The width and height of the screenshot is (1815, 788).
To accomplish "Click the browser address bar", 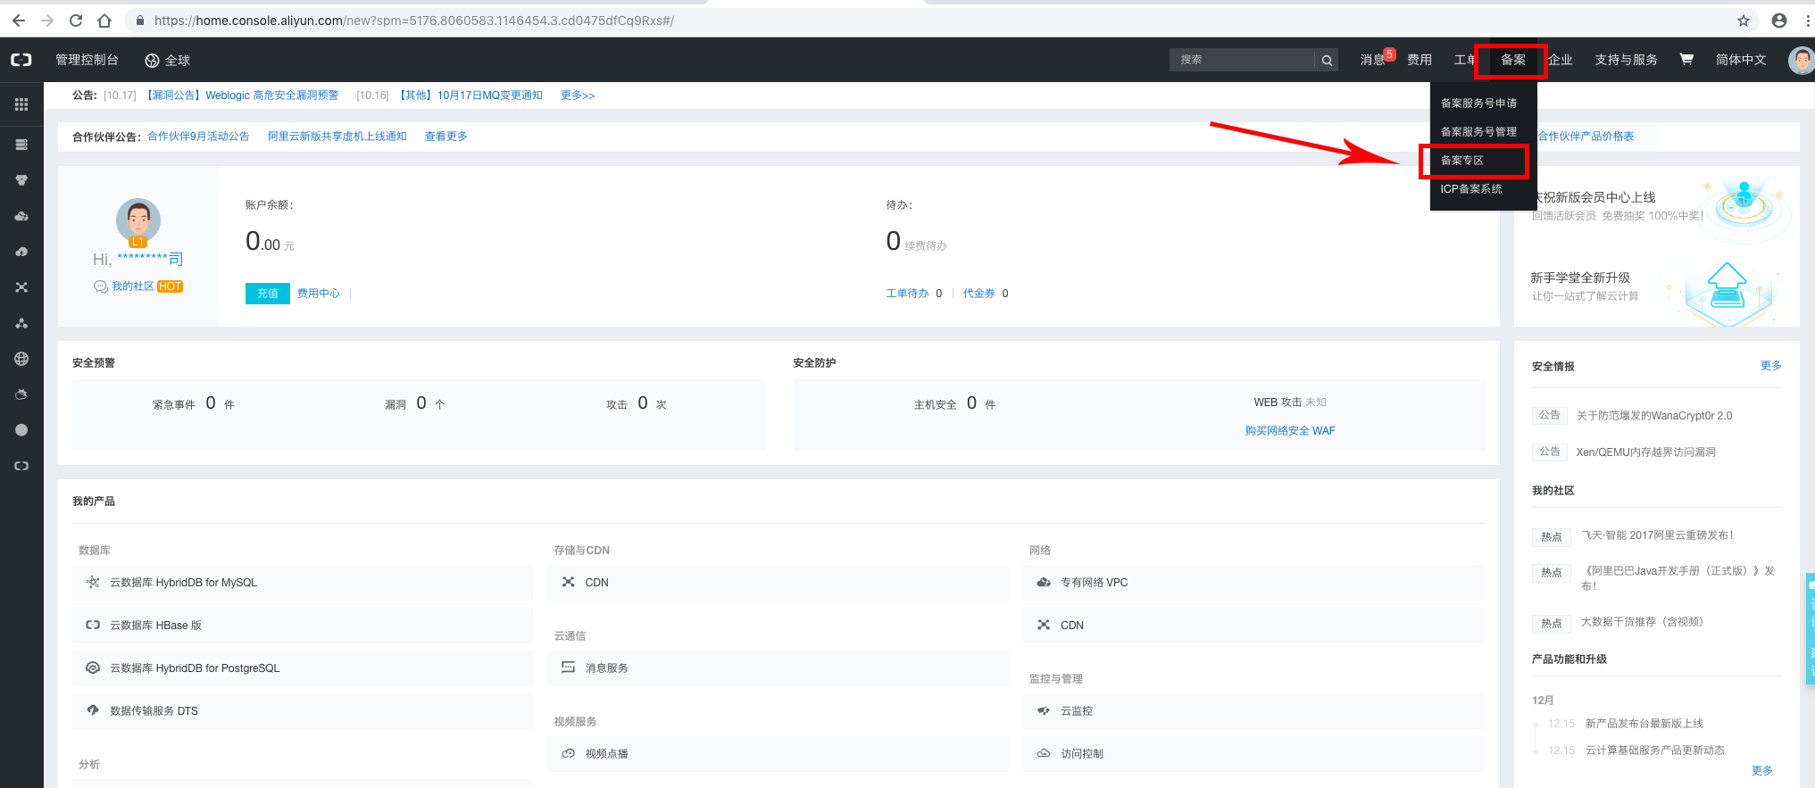I will tap(928, 21).
